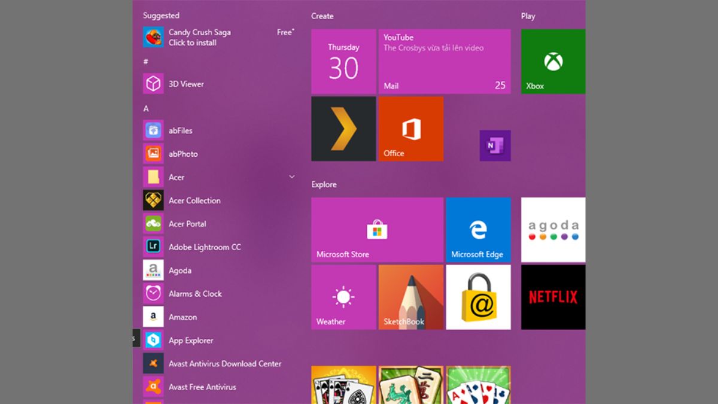Image resolution: width=718 pixels, height=404 pixels.
Task: Open the green-background playing cards tile
Action: click(478, 385)
